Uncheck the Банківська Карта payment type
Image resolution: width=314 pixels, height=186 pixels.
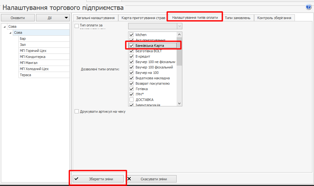pyautogui.click(x=131, y=46)
